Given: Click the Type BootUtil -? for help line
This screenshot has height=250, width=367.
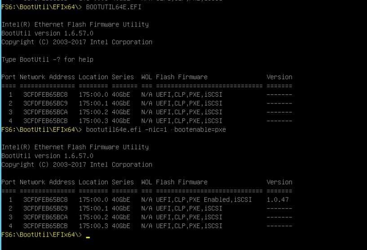Looking at the screenshot, I should coord(47,59).
